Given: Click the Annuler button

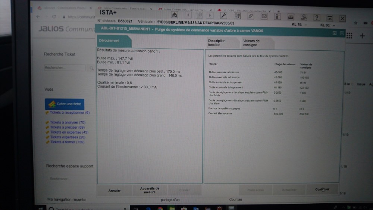Looking at the screenshot, I should [x=115, y=191].
